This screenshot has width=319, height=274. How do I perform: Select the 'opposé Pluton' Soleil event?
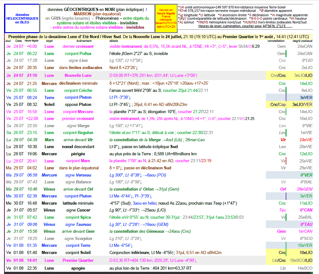click(78, 104)
